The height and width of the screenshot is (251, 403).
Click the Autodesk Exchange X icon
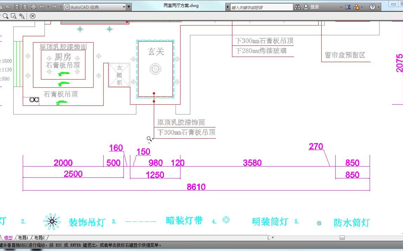(x=348, y=7)
